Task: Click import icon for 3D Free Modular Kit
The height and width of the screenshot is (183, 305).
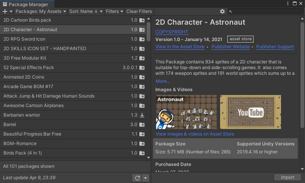Action: pos(142,58)
